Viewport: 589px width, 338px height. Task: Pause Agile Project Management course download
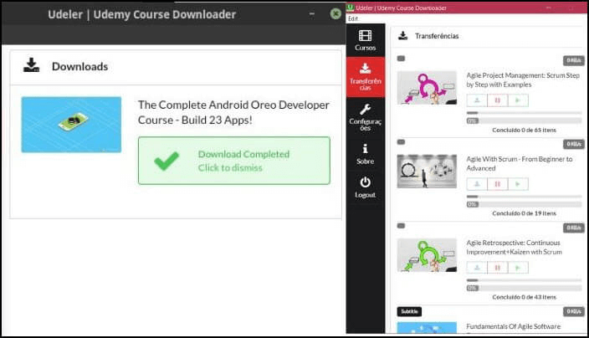(498, 100)
